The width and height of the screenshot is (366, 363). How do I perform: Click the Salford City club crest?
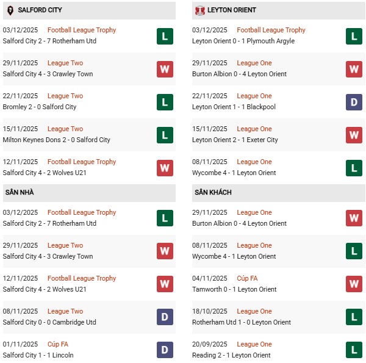point(10,10)
